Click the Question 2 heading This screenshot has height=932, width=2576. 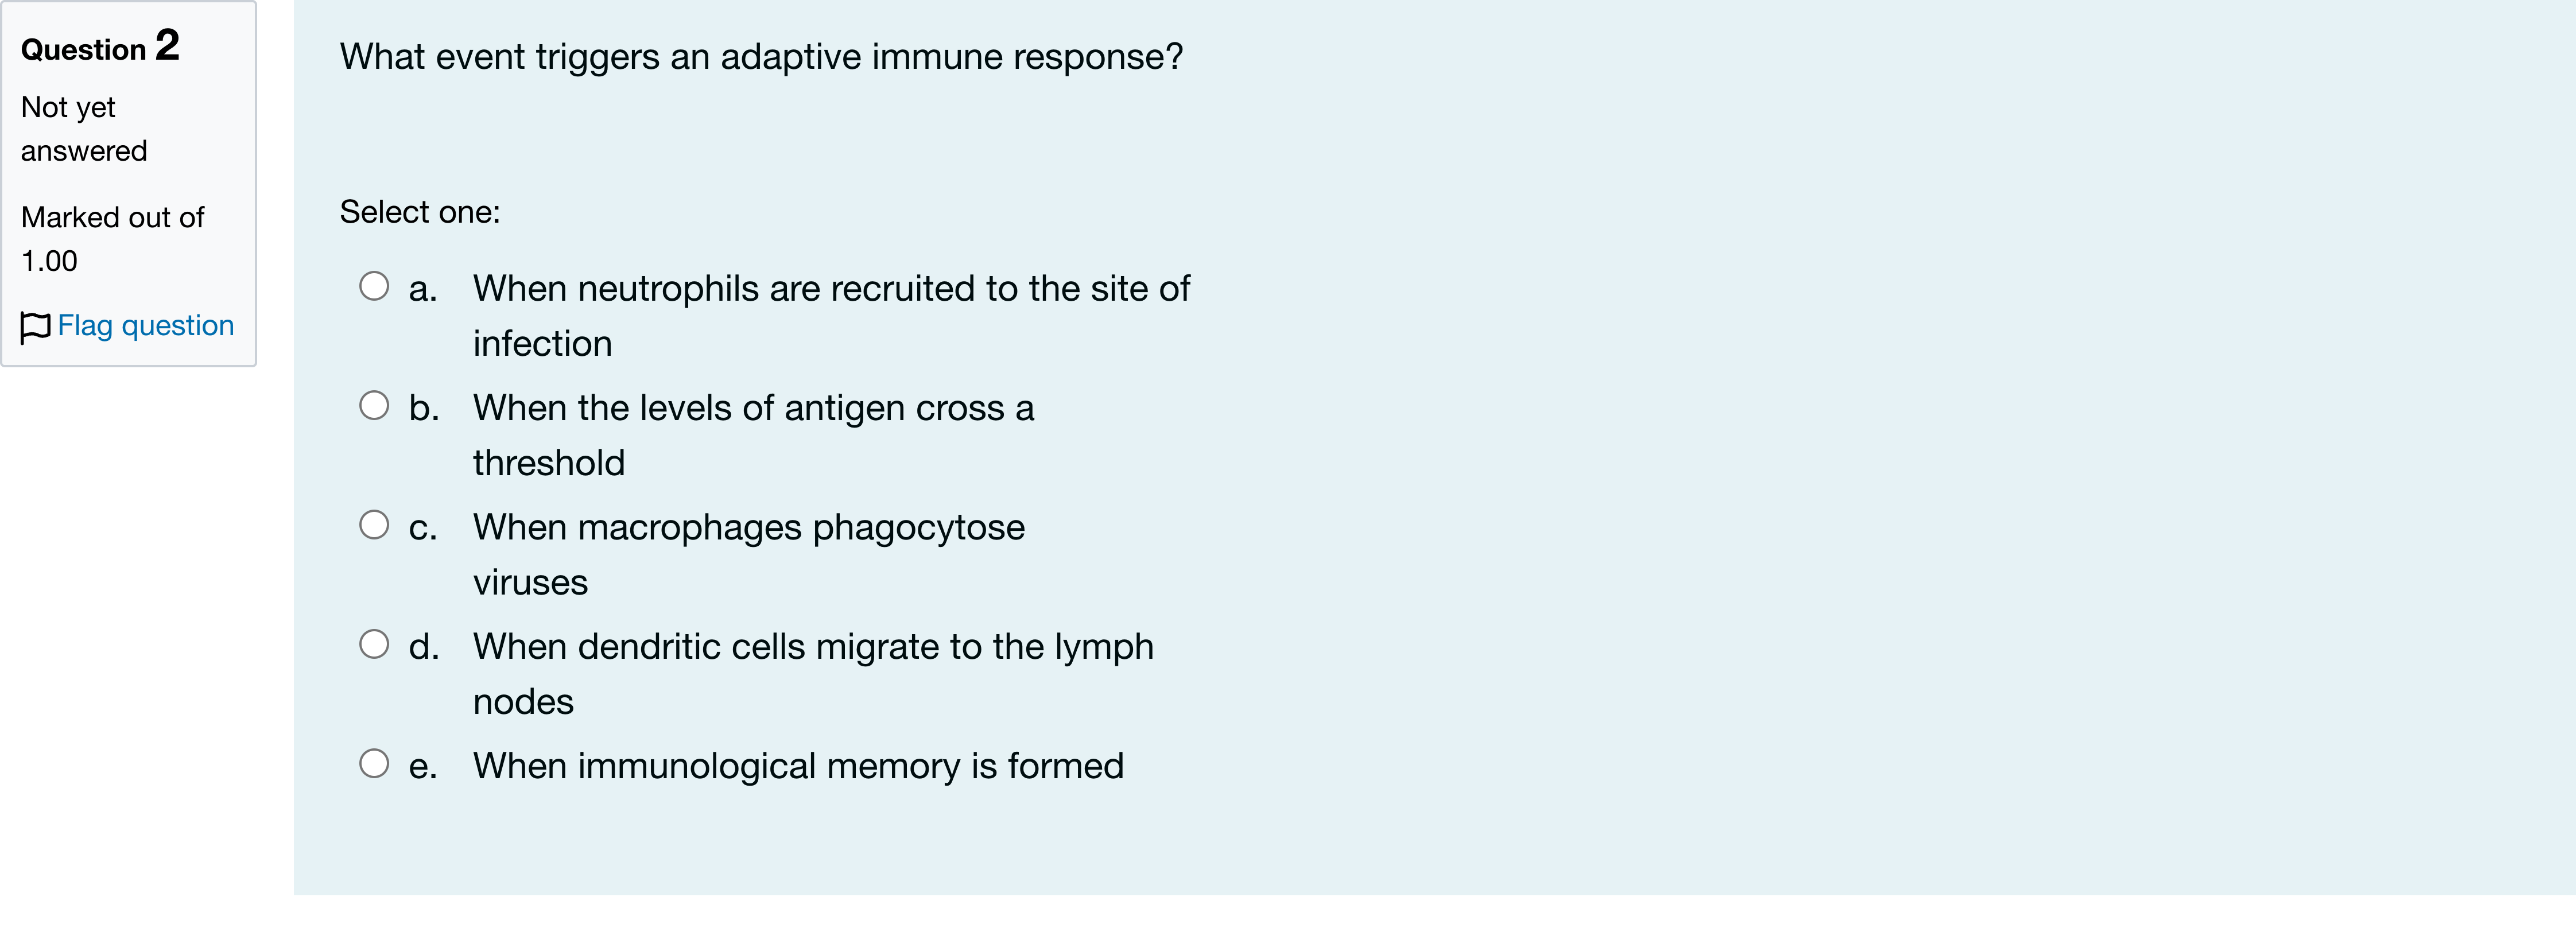pos(100,46)
